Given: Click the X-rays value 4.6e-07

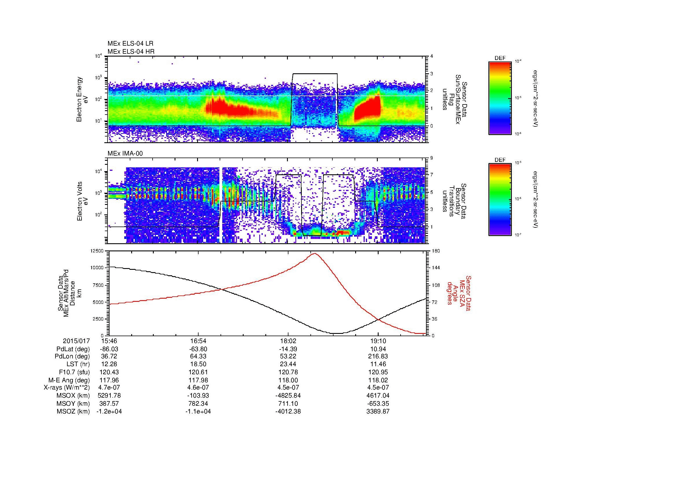Looking at the screenshot, I should click(199, 388).
